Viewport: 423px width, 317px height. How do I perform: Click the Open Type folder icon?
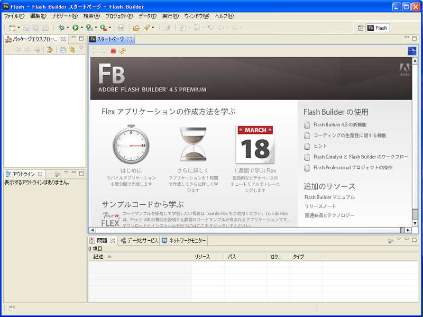(136, 28)
